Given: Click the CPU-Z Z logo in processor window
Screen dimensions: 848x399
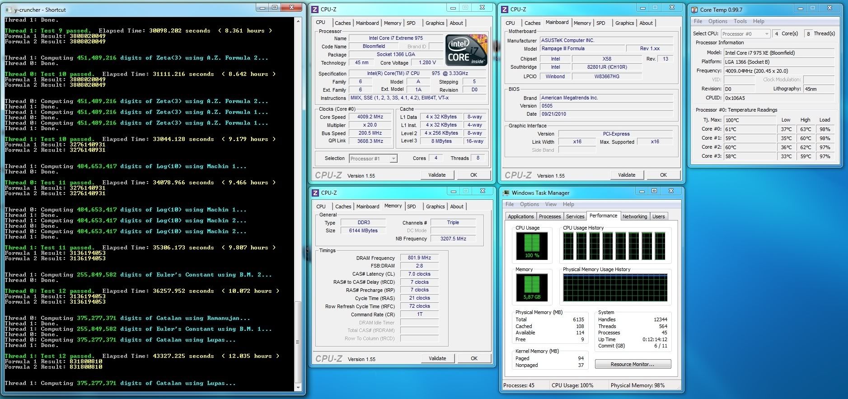Looking at the screenshot, I should (x=315, y=9).
